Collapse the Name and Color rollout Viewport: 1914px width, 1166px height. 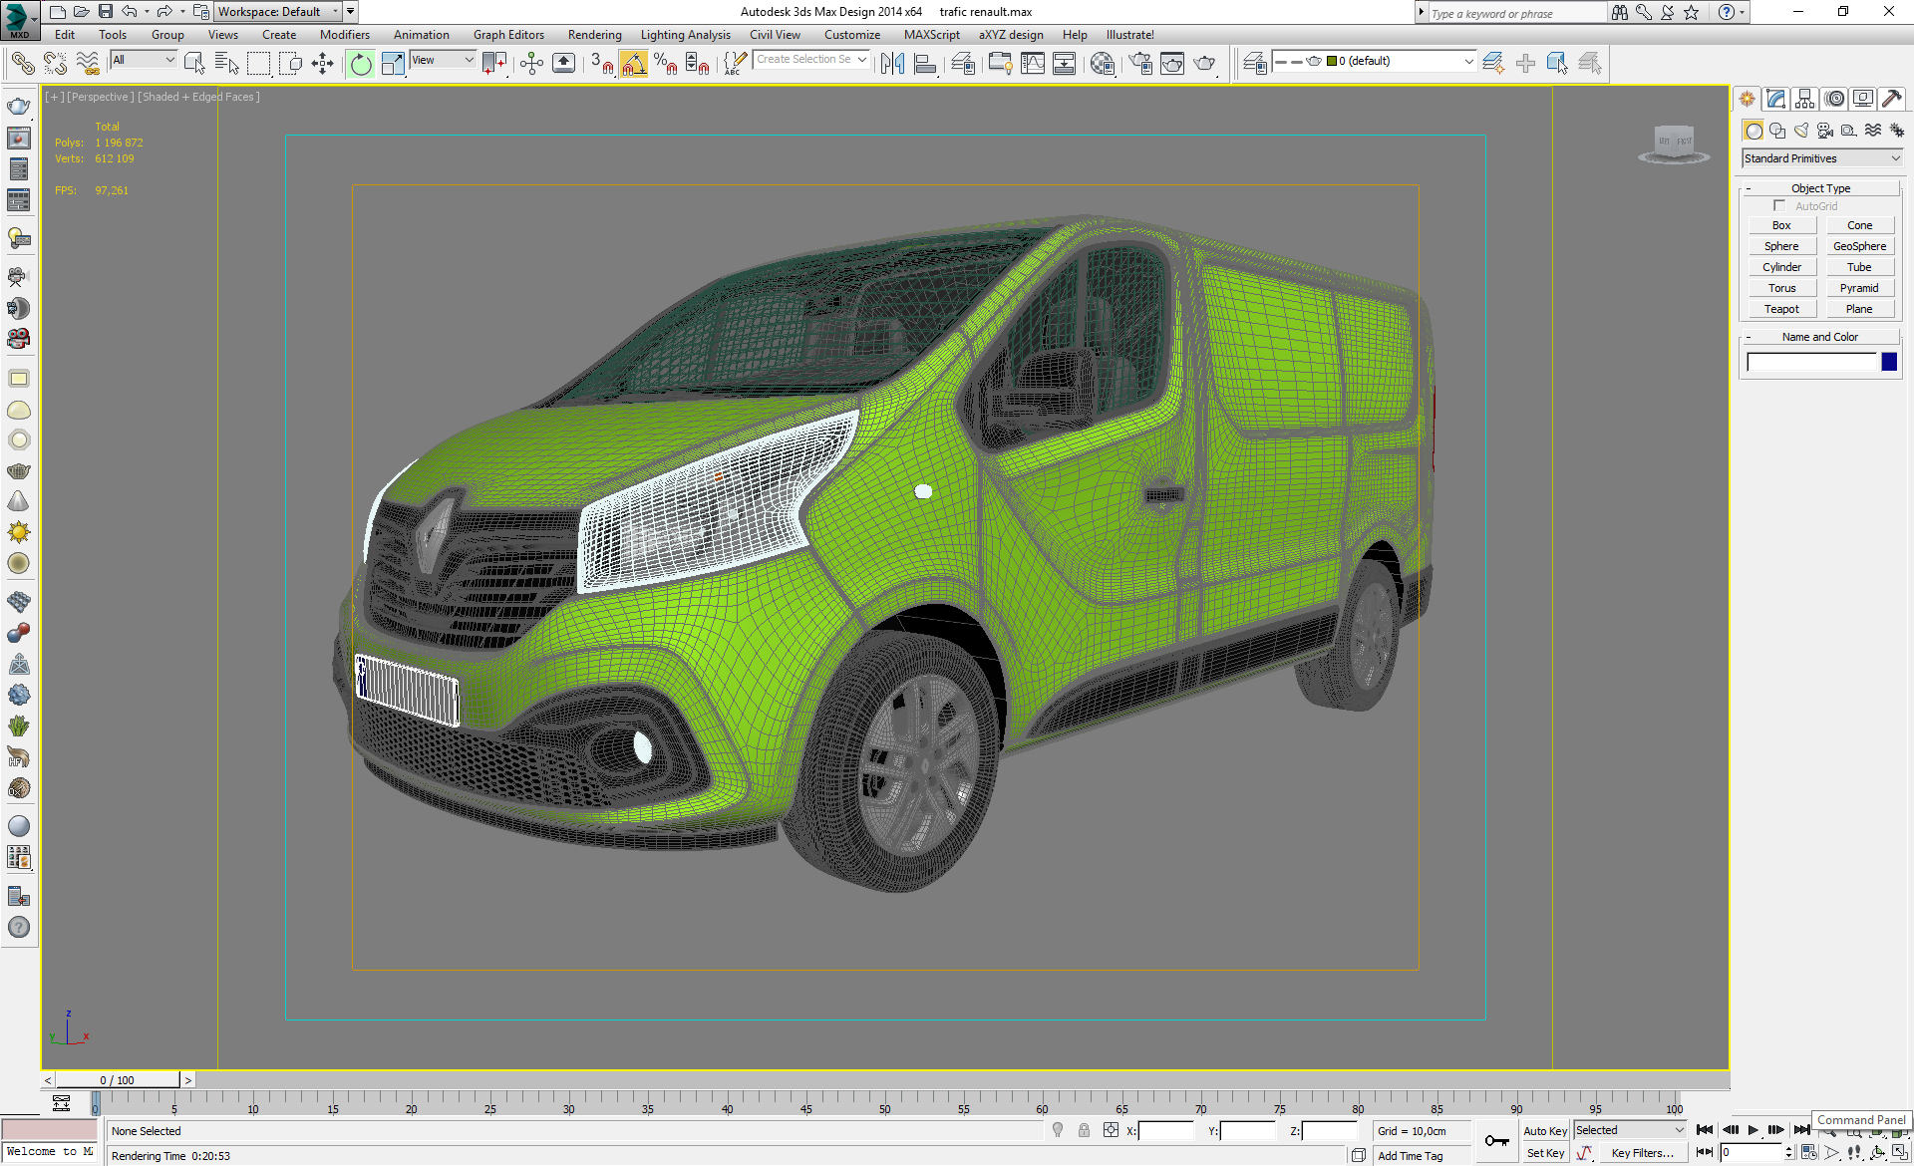[1820, 337]
